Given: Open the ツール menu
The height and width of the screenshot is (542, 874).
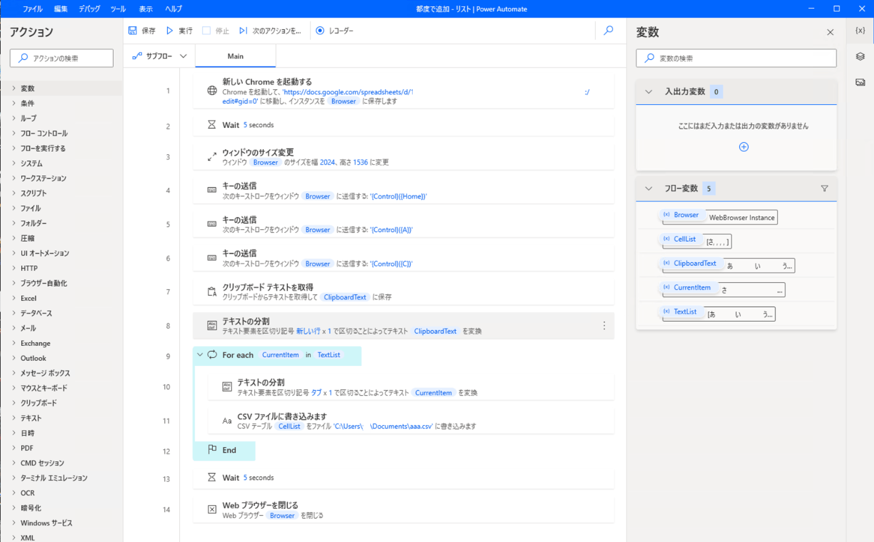Looking at the screenshot, I should [117, 9].
